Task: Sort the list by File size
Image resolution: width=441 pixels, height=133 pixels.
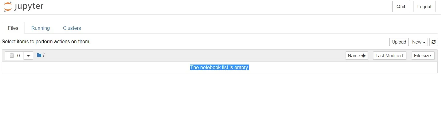Action: [422, 56]
